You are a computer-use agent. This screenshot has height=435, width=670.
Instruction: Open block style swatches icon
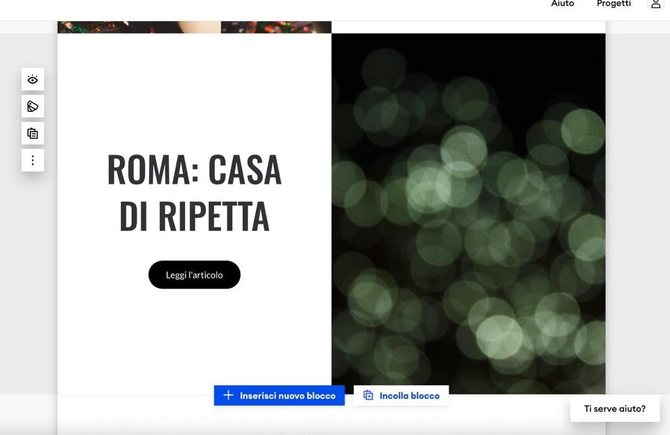click(x=33, y=106)
